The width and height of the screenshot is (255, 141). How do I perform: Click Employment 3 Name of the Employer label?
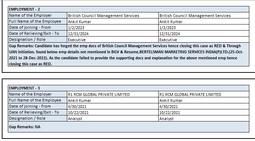[x=37, y=94]
